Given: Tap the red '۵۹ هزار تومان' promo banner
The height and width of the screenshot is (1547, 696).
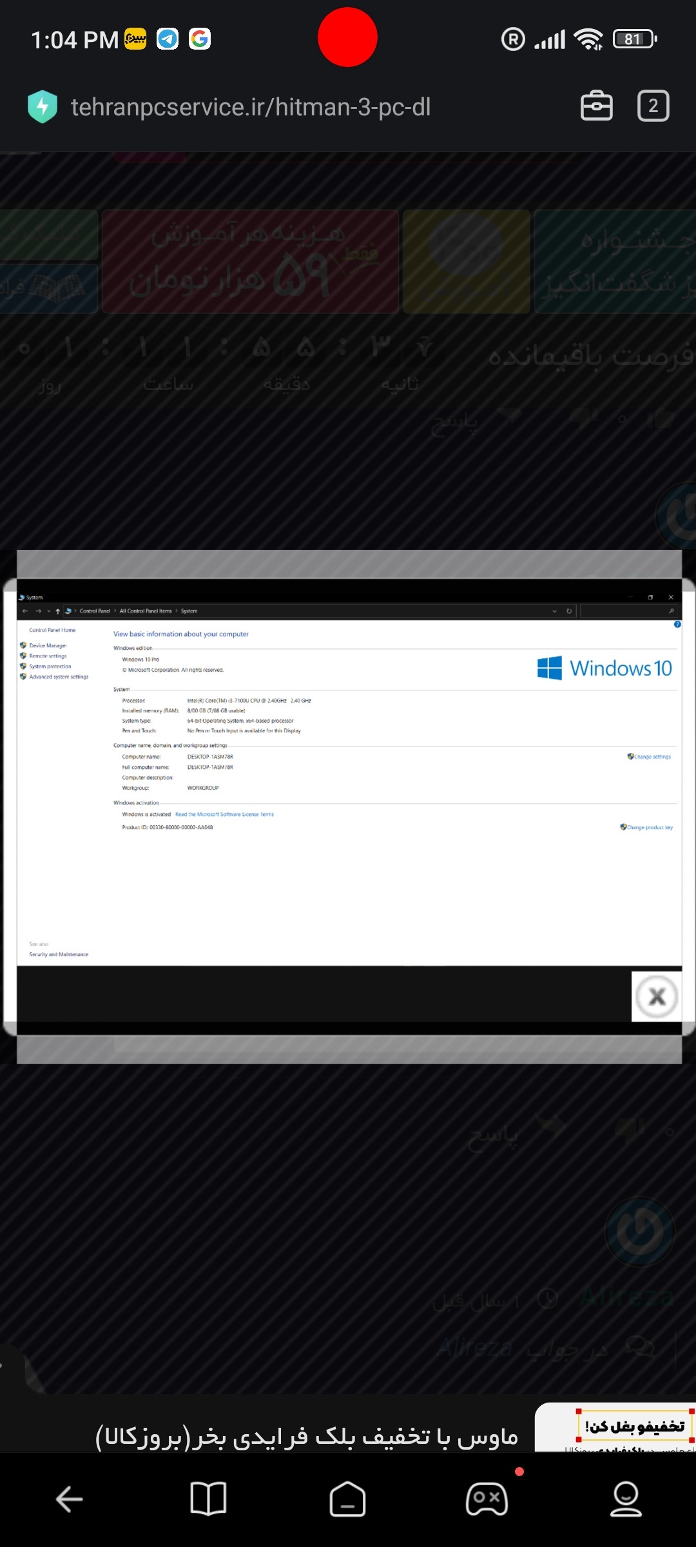Looking at the screenshot, I should pos(250,262).
